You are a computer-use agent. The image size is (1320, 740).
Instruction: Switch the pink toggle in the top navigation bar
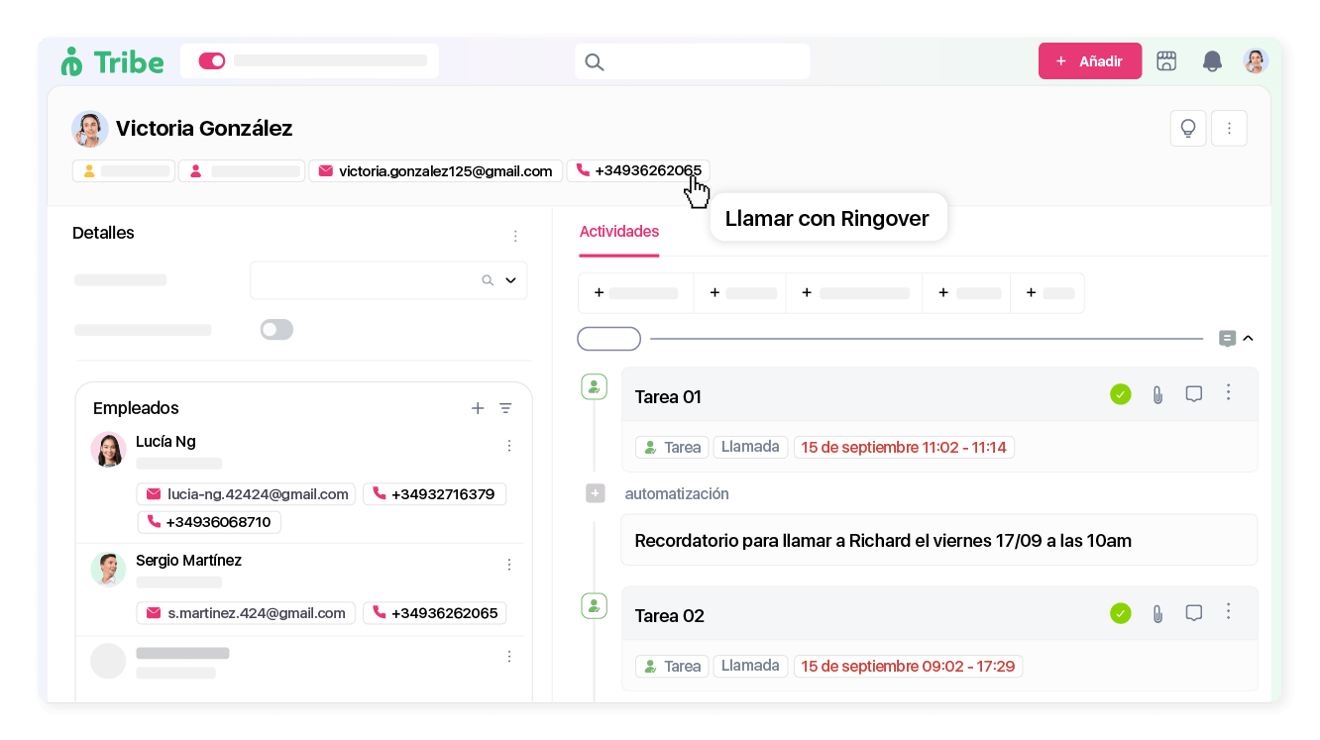coord(211,59)
